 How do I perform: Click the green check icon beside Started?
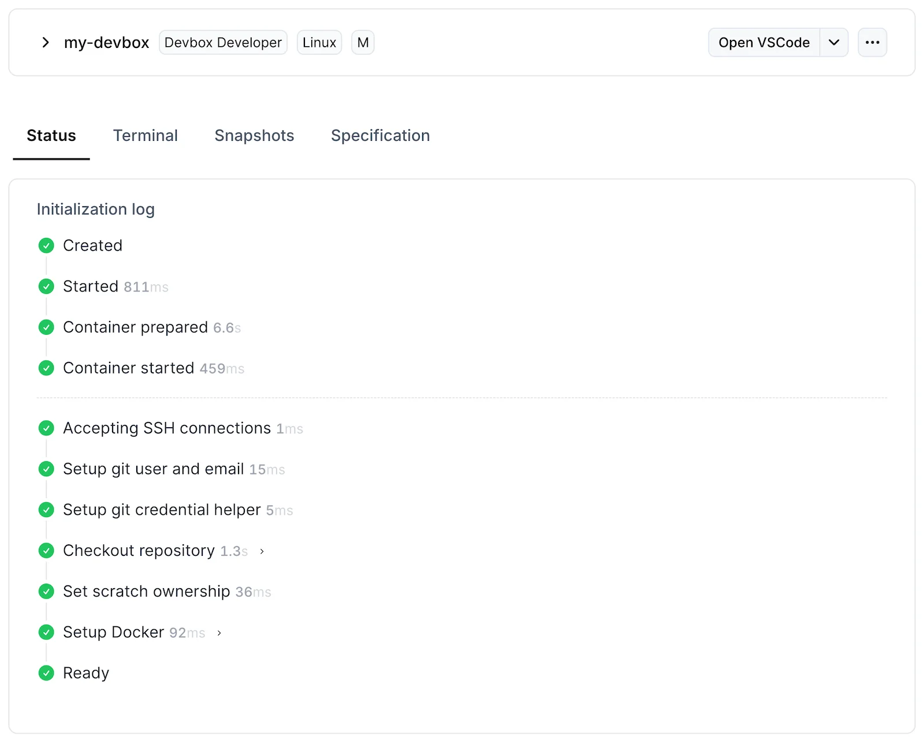46,287
